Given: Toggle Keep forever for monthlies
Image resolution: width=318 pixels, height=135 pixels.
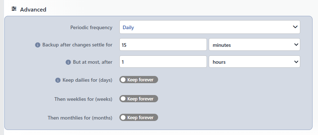Looking at the screenshot, I should tap(139, 117).
